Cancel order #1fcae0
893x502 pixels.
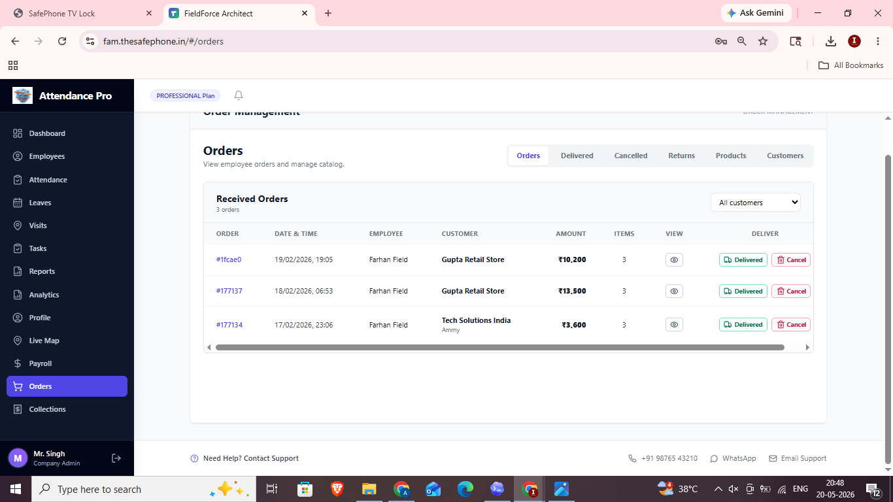[x=791, y=259]
